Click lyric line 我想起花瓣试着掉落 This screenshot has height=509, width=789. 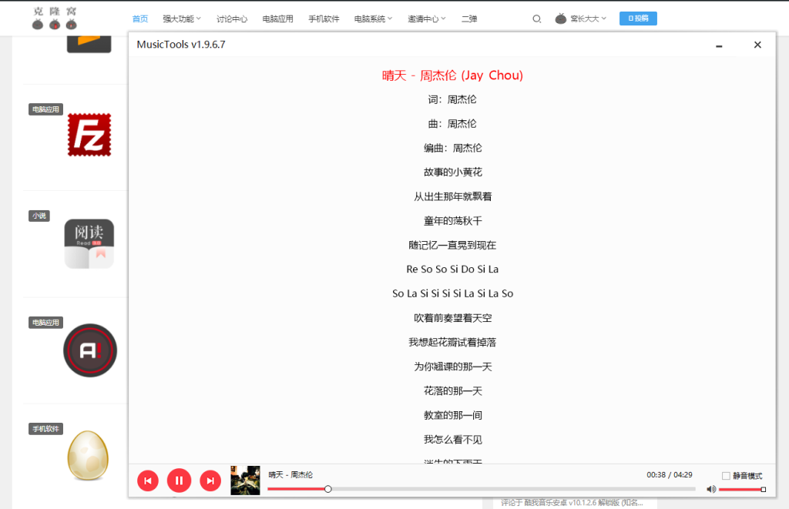coord(452,343)
